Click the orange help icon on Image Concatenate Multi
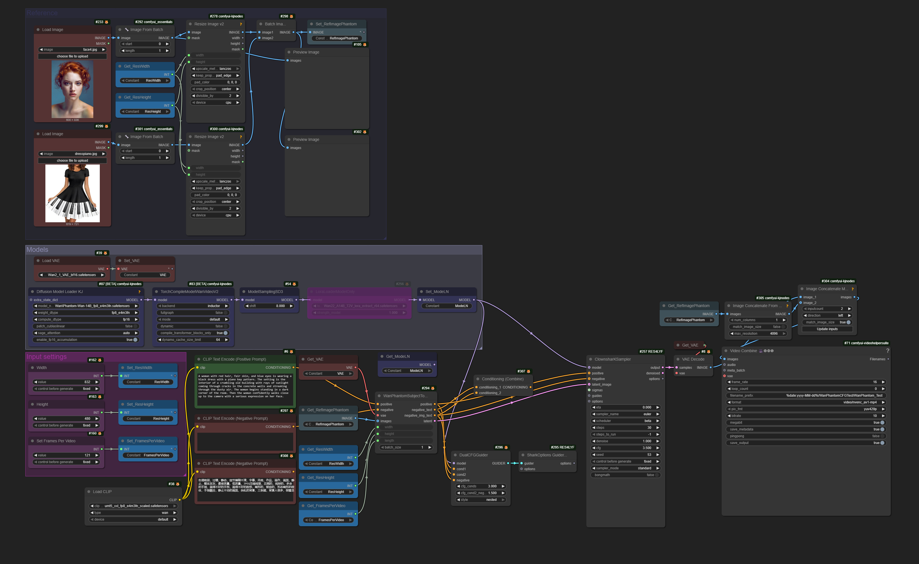Image resolution: width=919 pixels, height=564 pixels. tap(852, 289)
